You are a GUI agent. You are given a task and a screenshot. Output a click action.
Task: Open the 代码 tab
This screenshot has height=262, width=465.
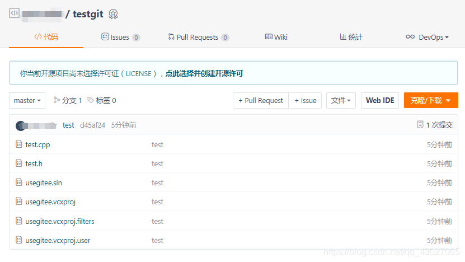[x=46, y=37]
